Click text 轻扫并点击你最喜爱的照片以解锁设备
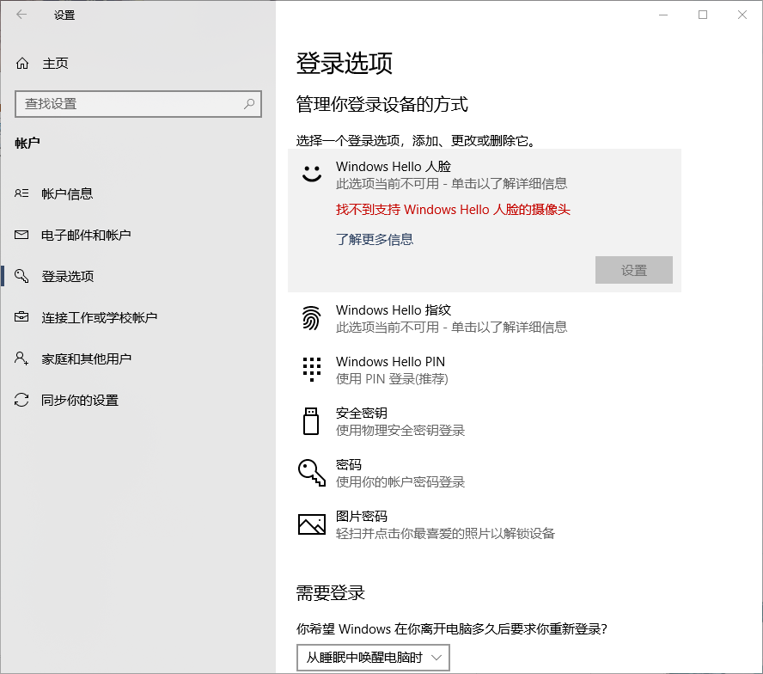Screen dimensions: 763x674 (x=445, y=534)
